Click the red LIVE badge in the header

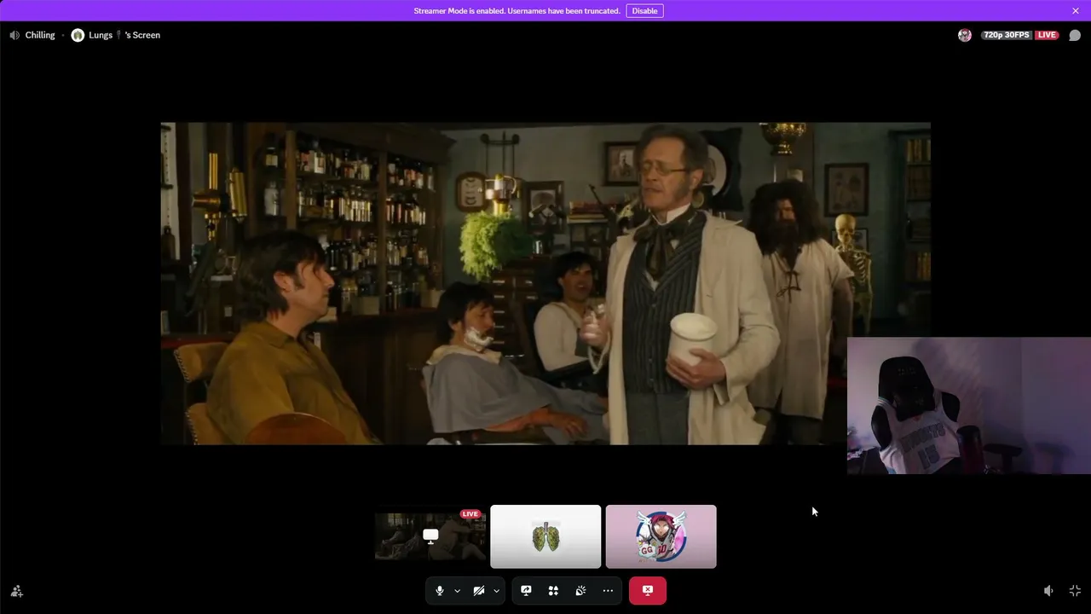point(1047,35)
